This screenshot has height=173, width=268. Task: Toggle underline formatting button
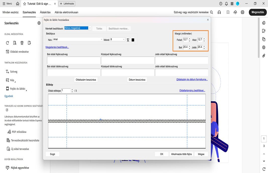tap(128, 40)
